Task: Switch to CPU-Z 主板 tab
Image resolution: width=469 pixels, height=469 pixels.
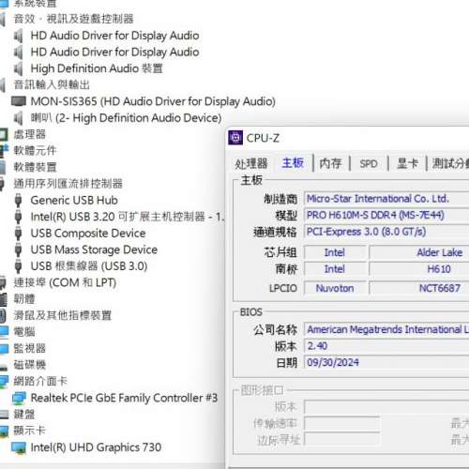Action: pos(293,163)
